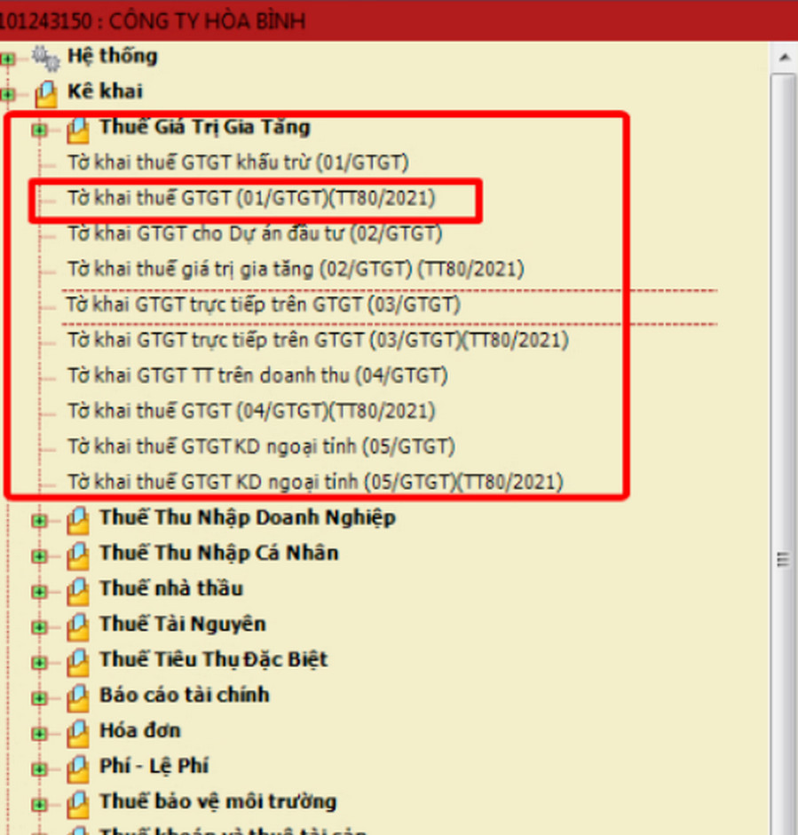Open Tờ khai GTGT cho Dự án đầu tư (02/GTGT)
This screenshot has height=835, width=798.
[255, 233]
